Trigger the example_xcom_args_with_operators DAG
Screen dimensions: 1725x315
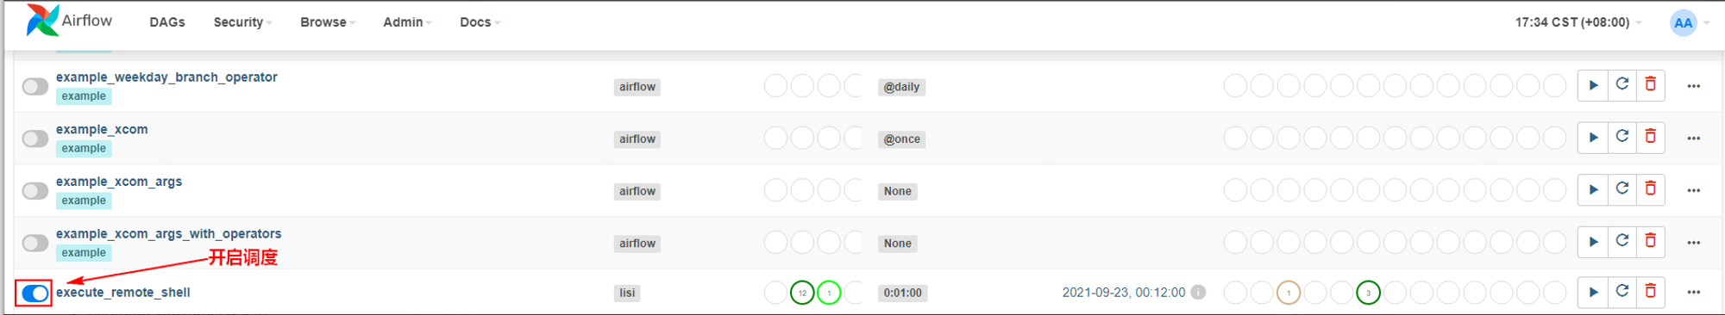(x=1593, y=242)
